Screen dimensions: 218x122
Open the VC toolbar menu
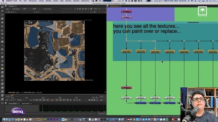click(x=2, y=103)
